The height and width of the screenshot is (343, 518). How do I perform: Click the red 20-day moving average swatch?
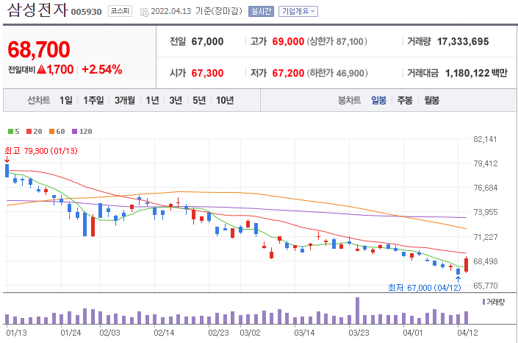[29, 132]
